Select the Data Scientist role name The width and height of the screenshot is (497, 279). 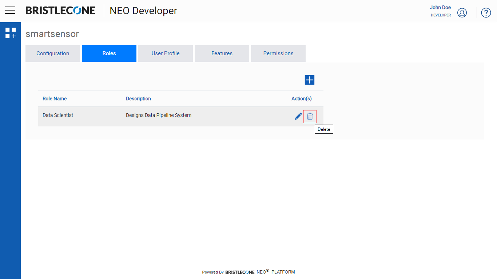click(58, 115)
